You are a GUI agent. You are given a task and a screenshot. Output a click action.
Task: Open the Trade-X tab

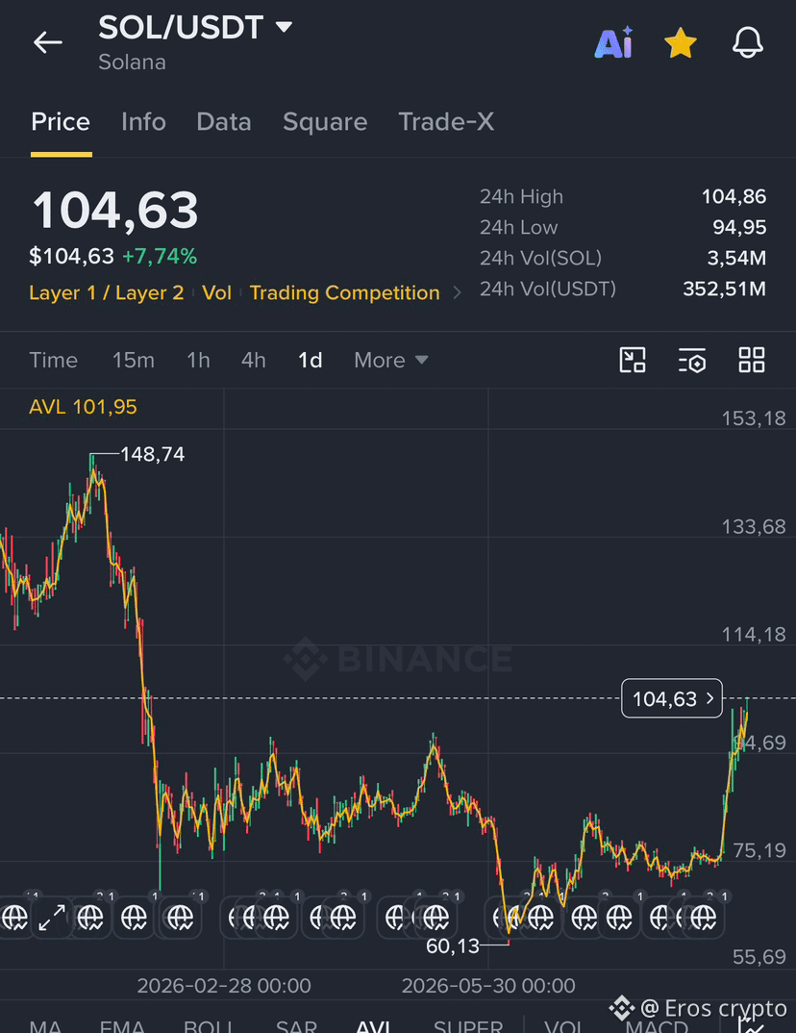point(446,122)
